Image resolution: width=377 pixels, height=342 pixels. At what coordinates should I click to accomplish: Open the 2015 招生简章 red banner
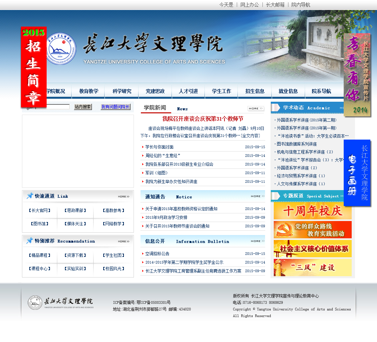(x=34, y=67)
